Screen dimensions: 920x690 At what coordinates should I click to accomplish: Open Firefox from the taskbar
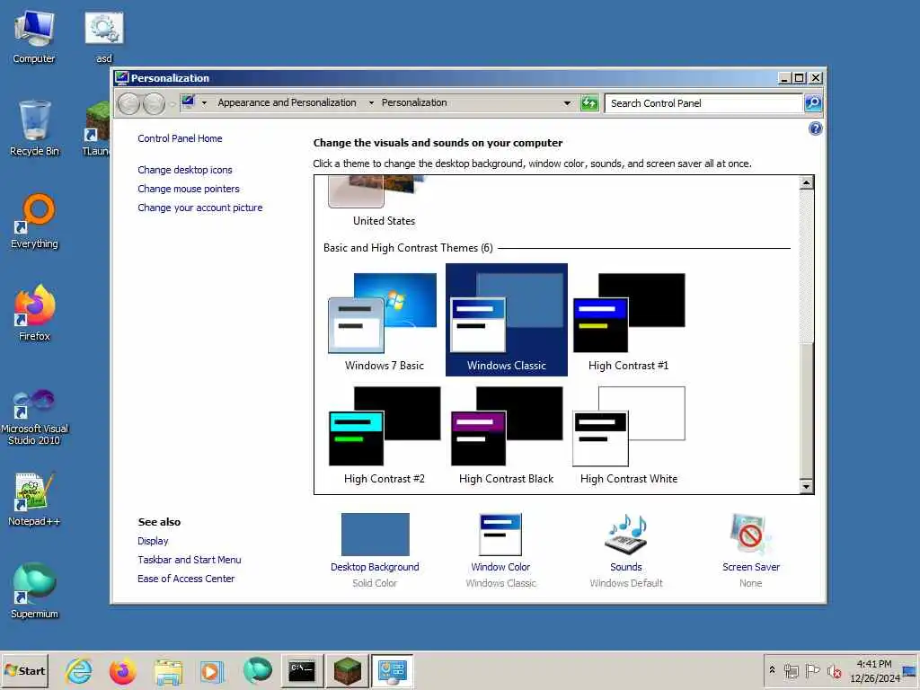[x=122, y=670]
